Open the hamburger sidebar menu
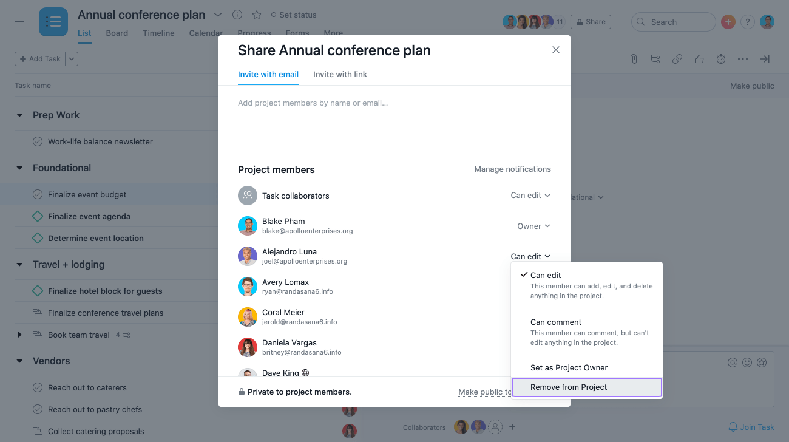Image resolution: width=789 pixels, height=442 pixels. click(x=19, y=22)
